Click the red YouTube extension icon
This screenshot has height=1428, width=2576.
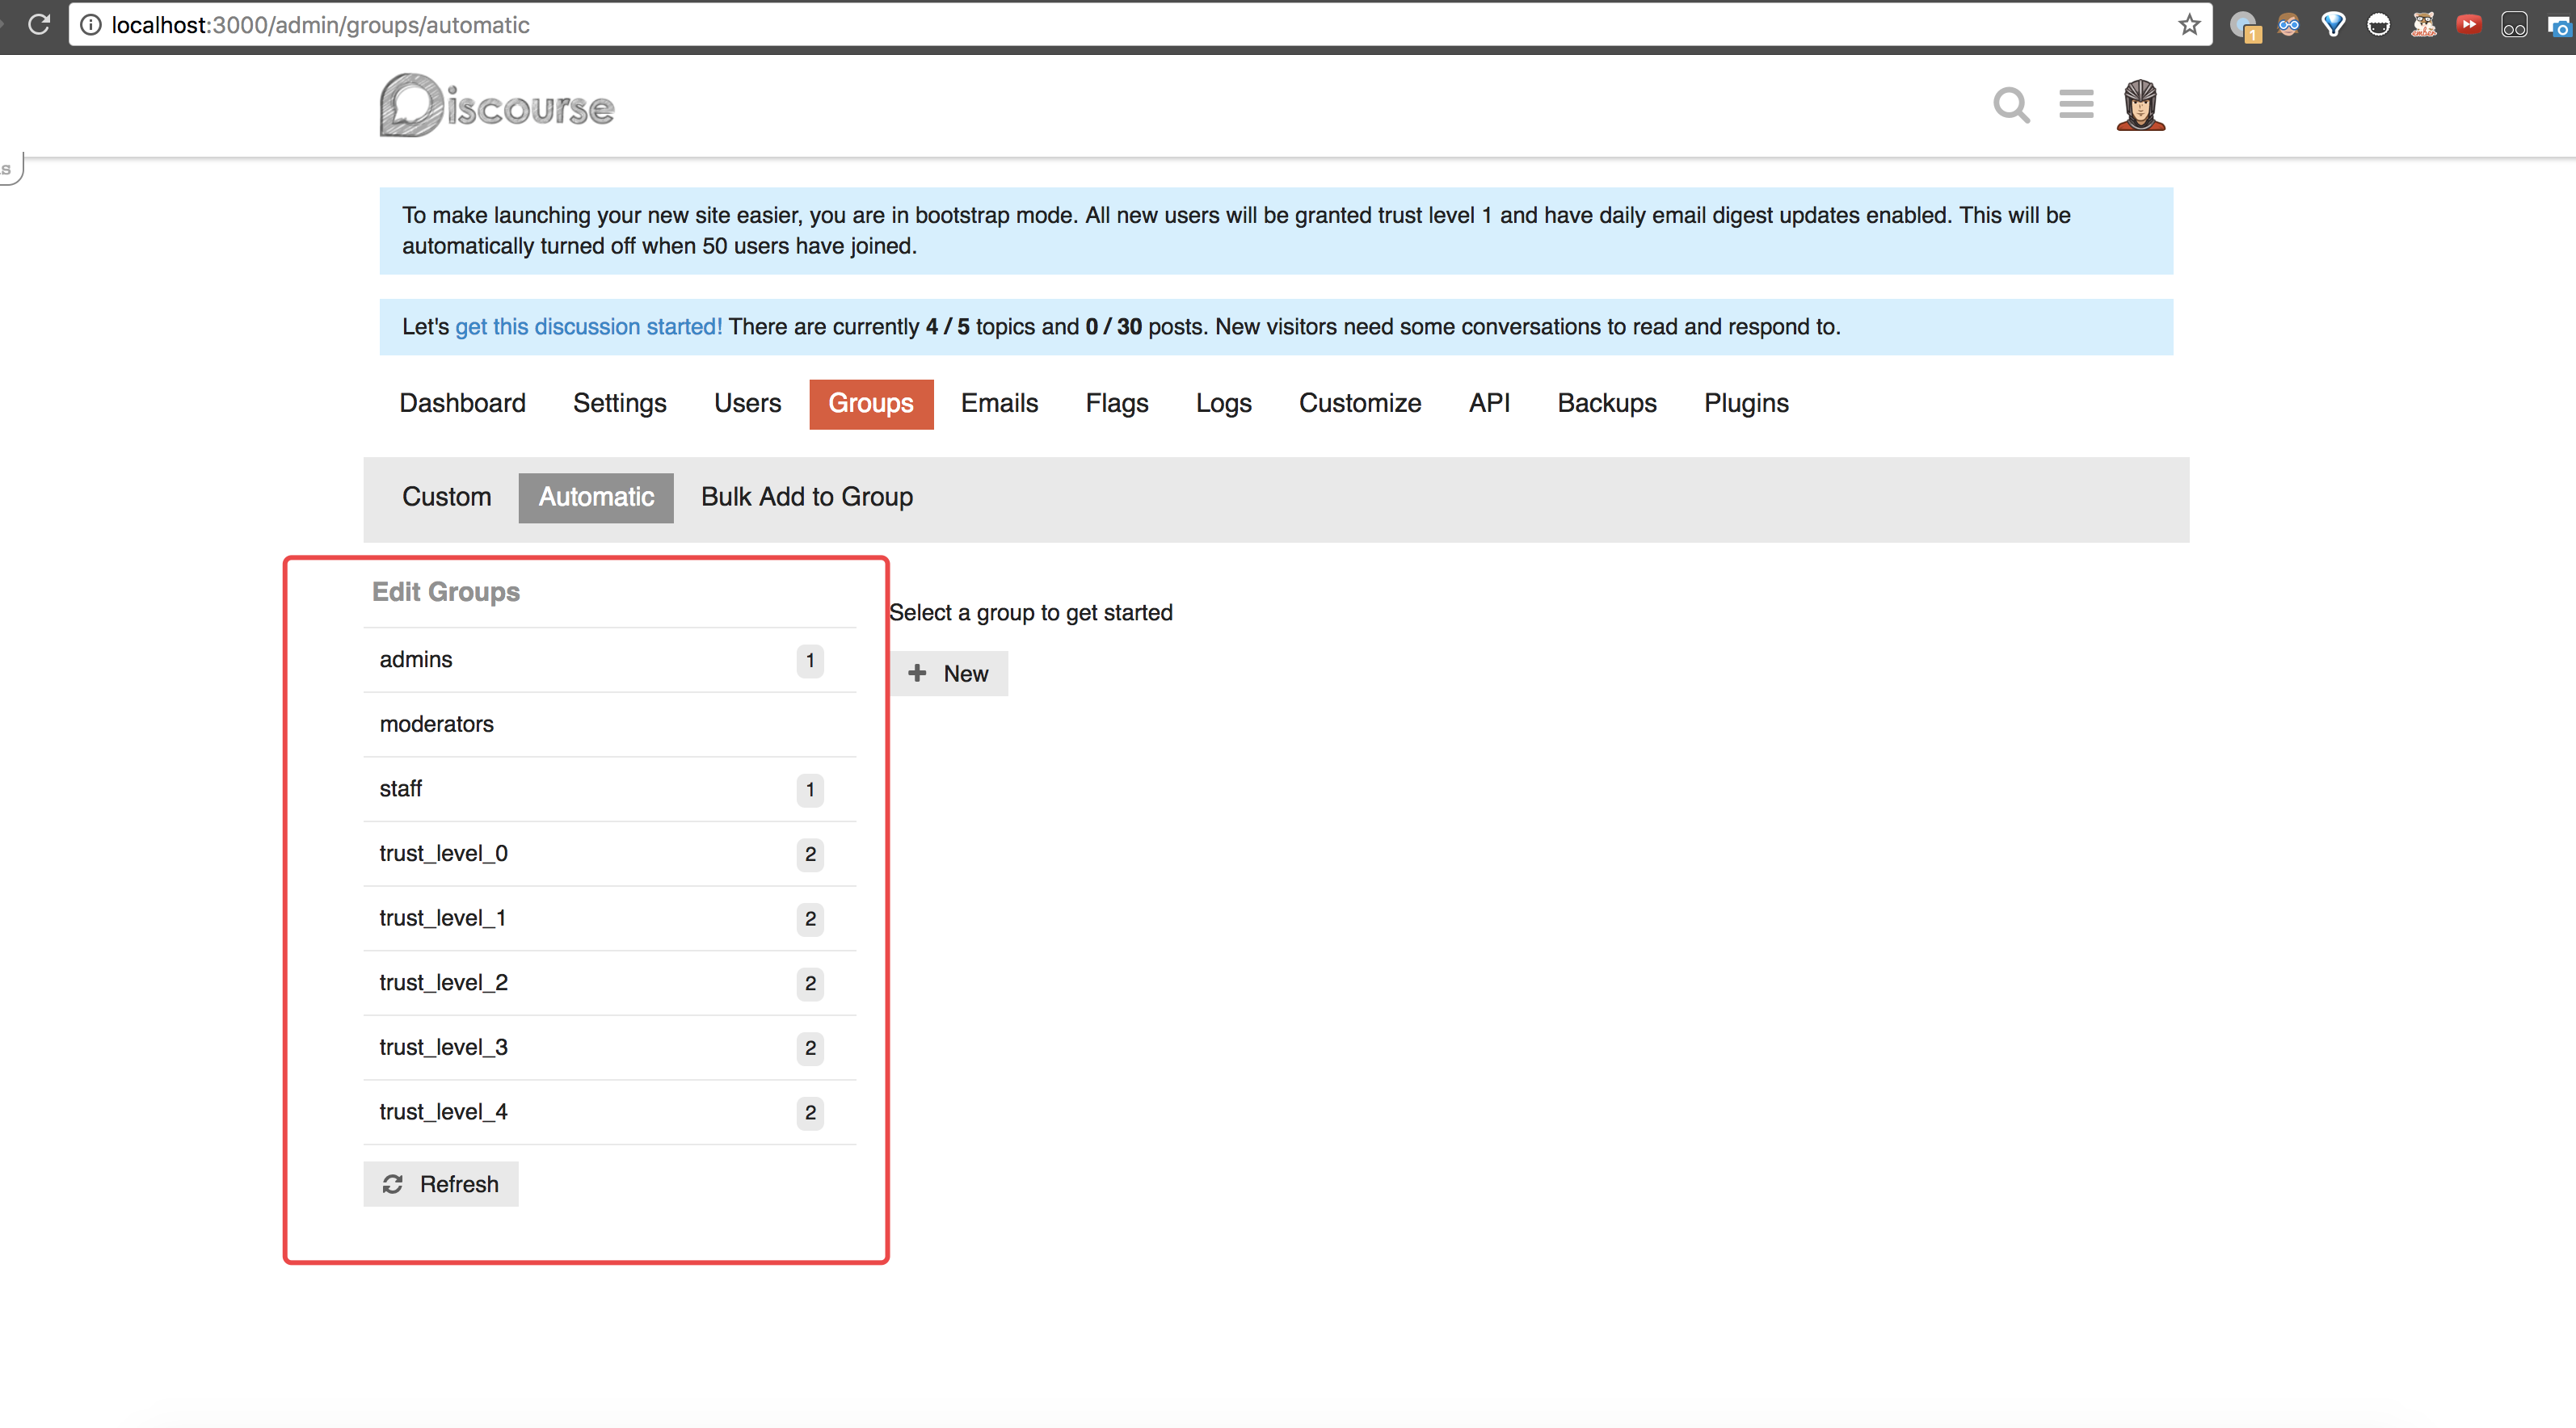pos(2469,24)
